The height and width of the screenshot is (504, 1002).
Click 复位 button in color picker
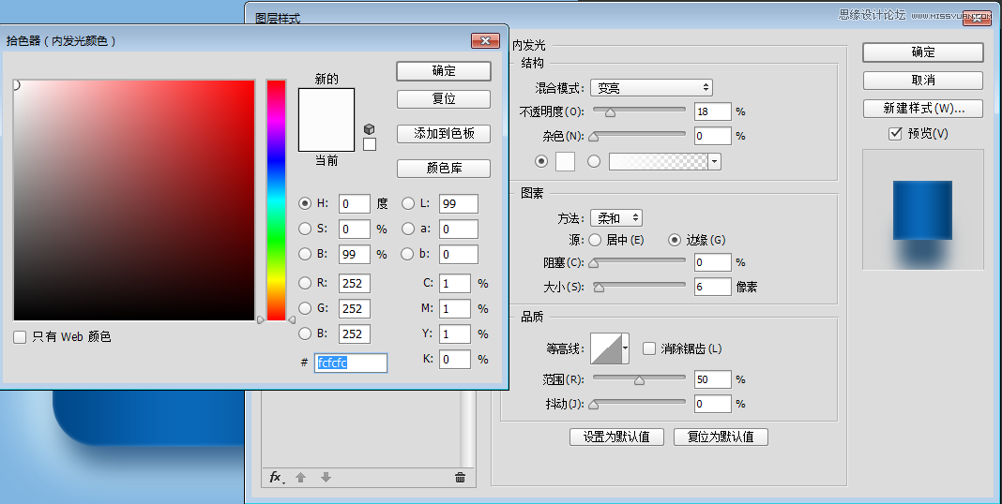tap(444, 99)
